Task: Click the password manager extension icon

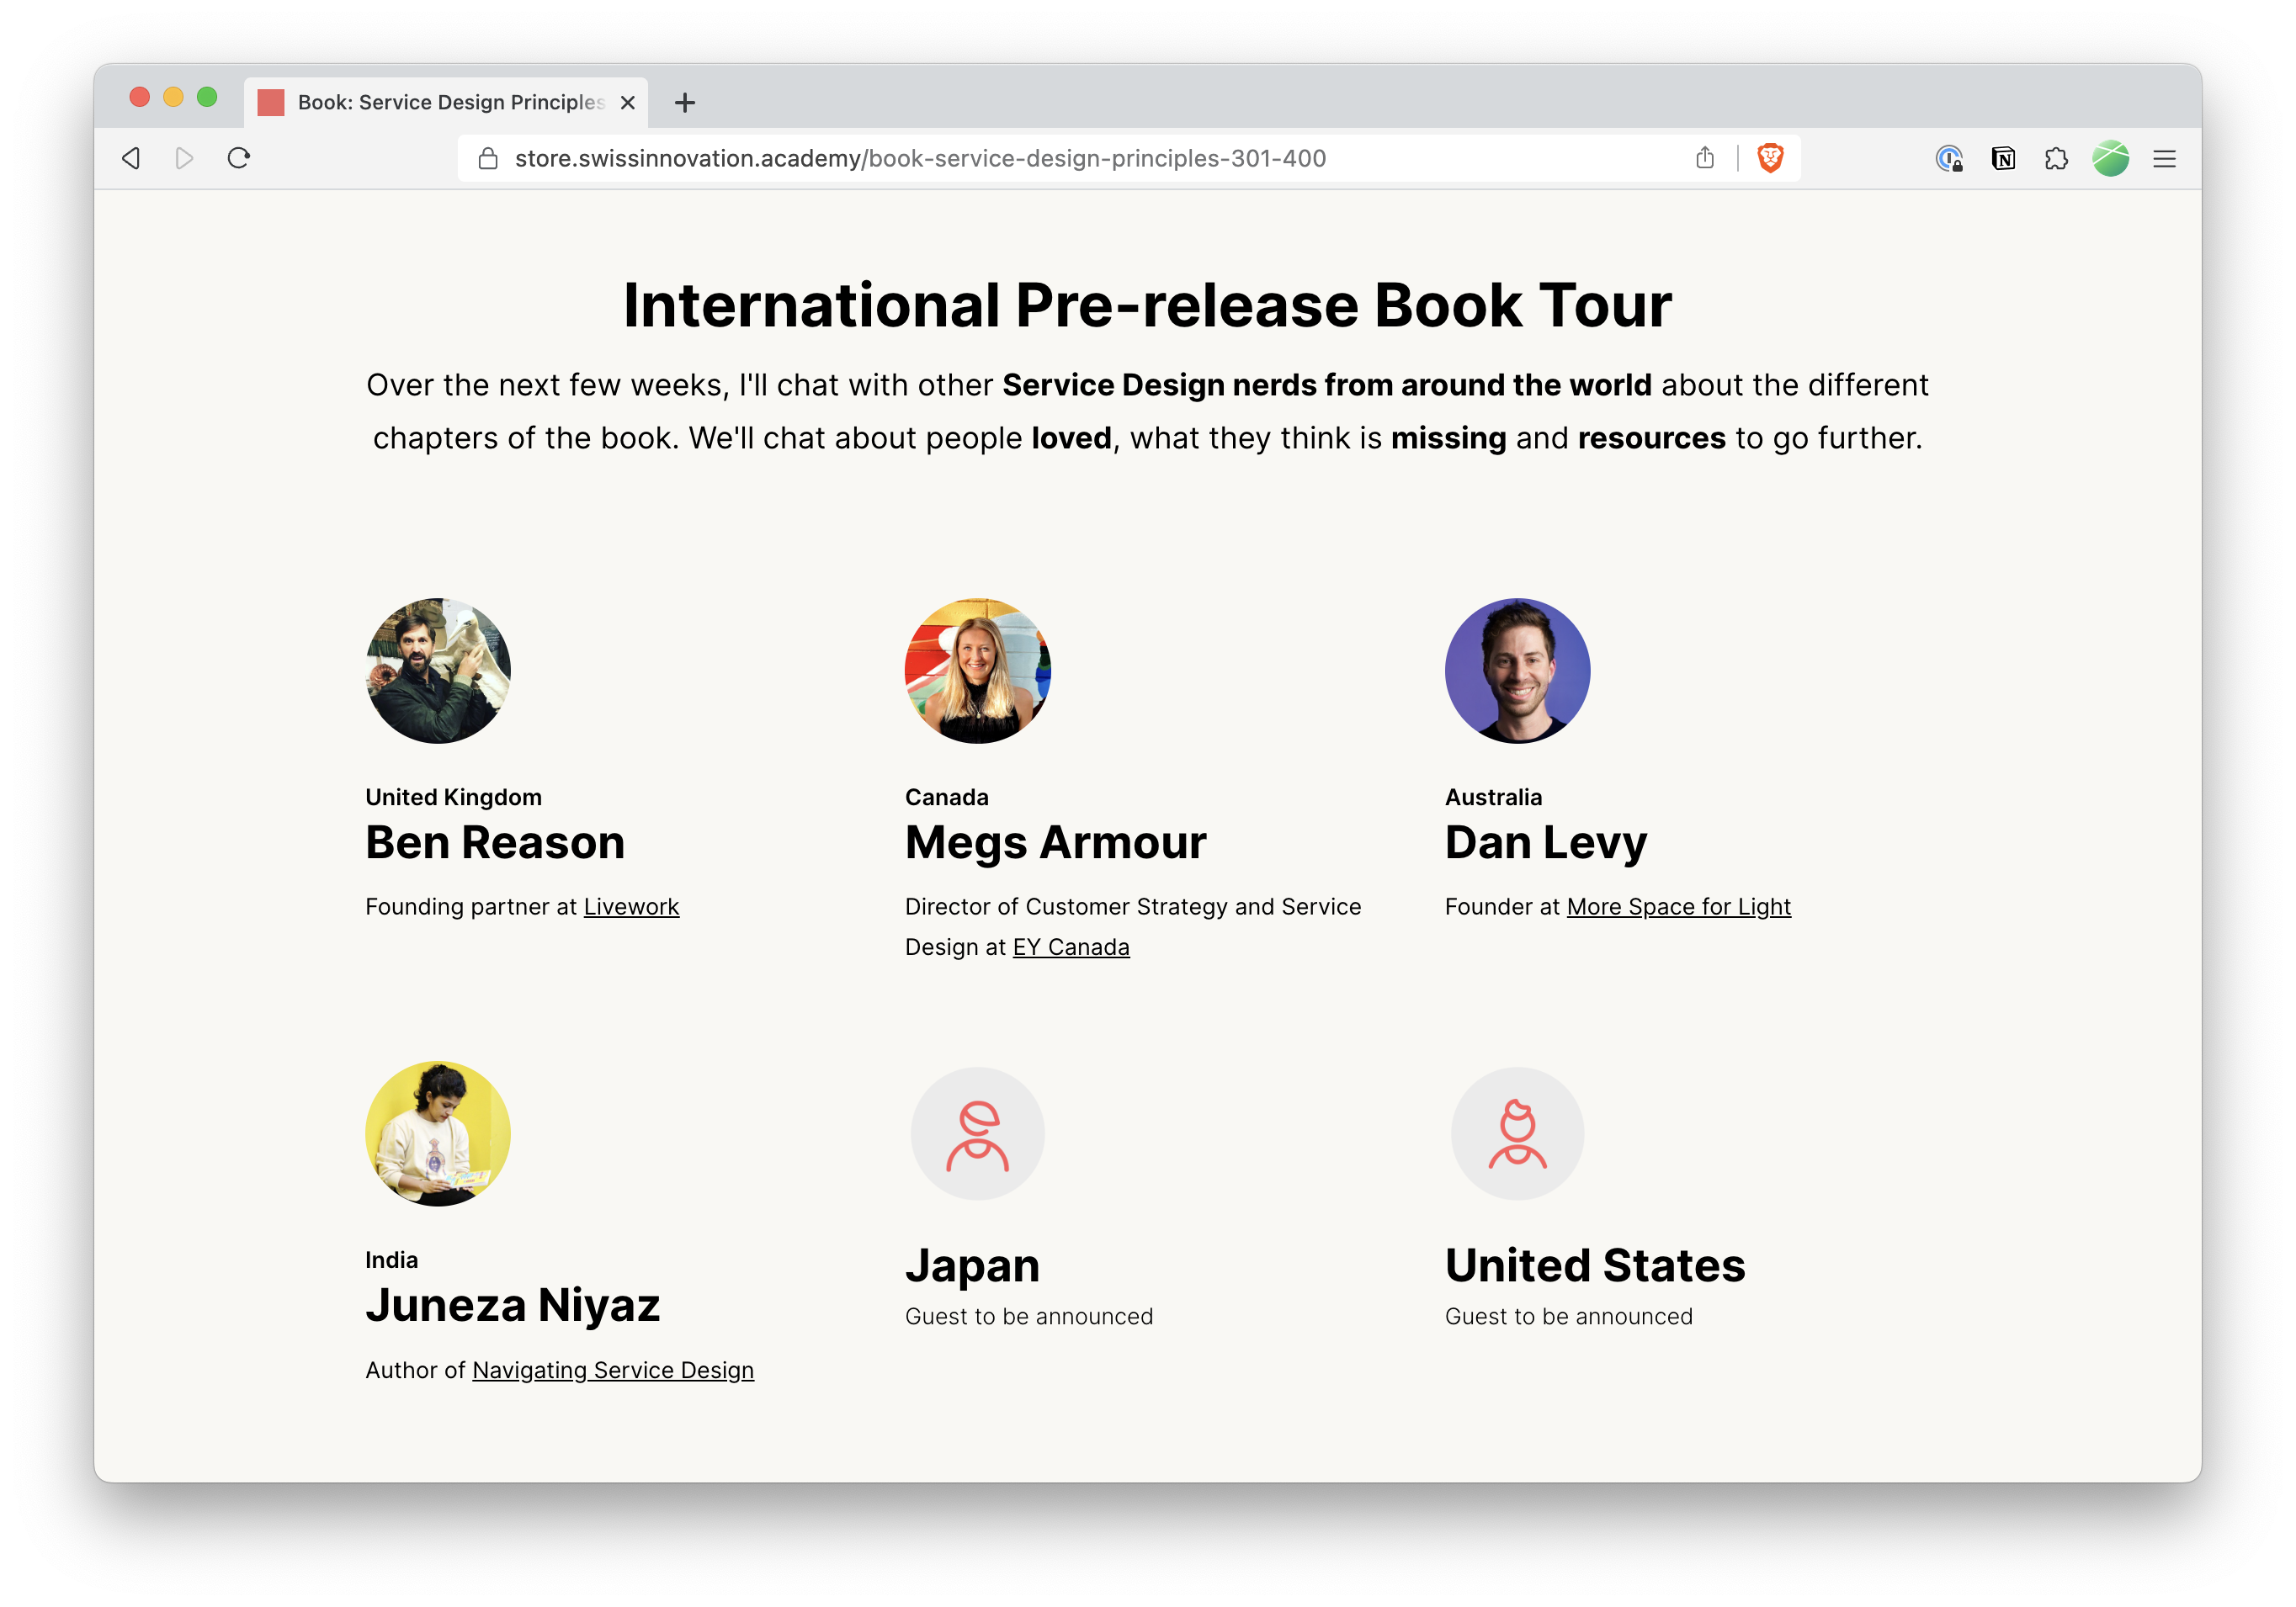Action: pyautogui.click(x=1949, y=158)
